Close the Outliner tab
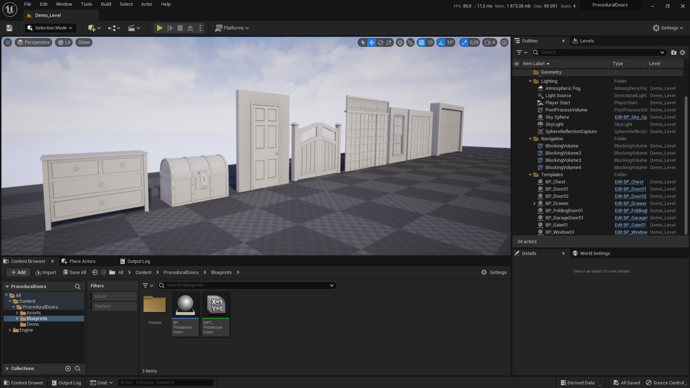The height and width of the screenshot is (388, 690). point(563,41)
